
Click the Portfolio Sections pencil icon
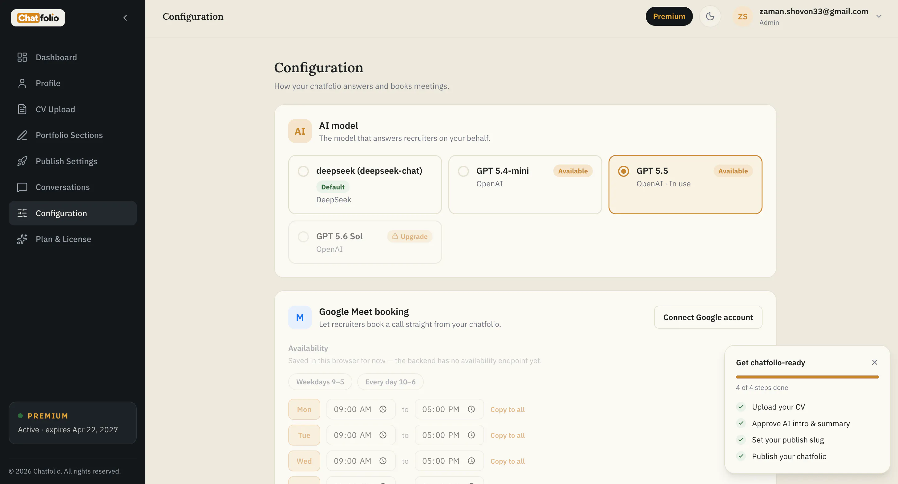click(22, 135)
